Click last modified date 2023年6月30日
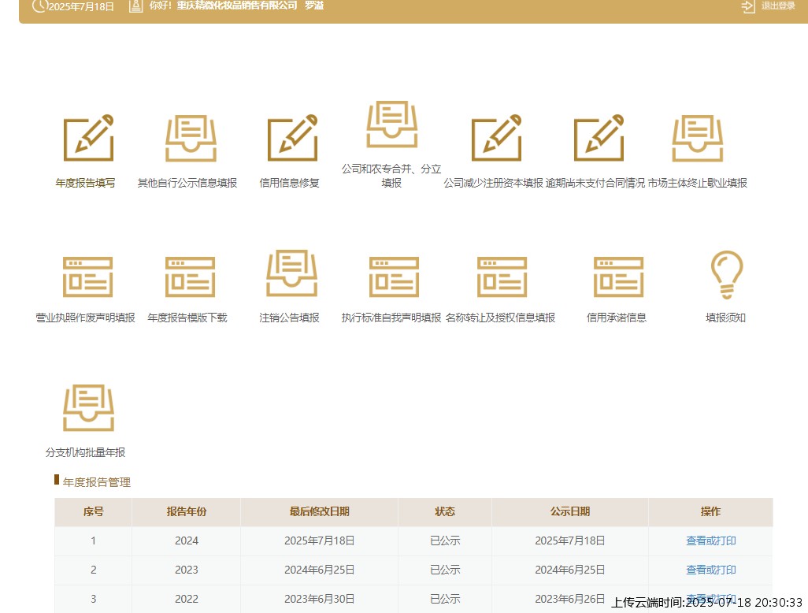The height and width of the screenshot is (613, 808). point(320,599)
